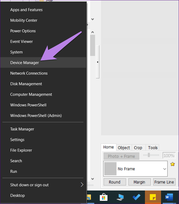Viewport: 179px width, 204px height.
Task: Click the Sticky Notes taskbar icon
Action: (153, 197)
